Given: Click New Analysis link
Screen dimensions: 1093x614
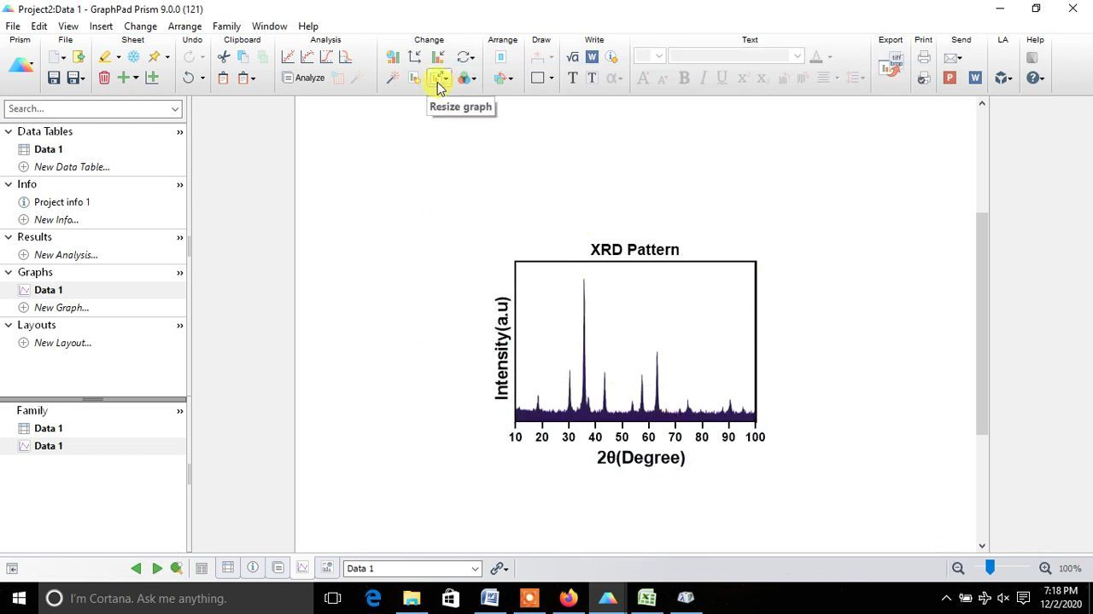Looking at the screenshot, I should click(66, 255).
